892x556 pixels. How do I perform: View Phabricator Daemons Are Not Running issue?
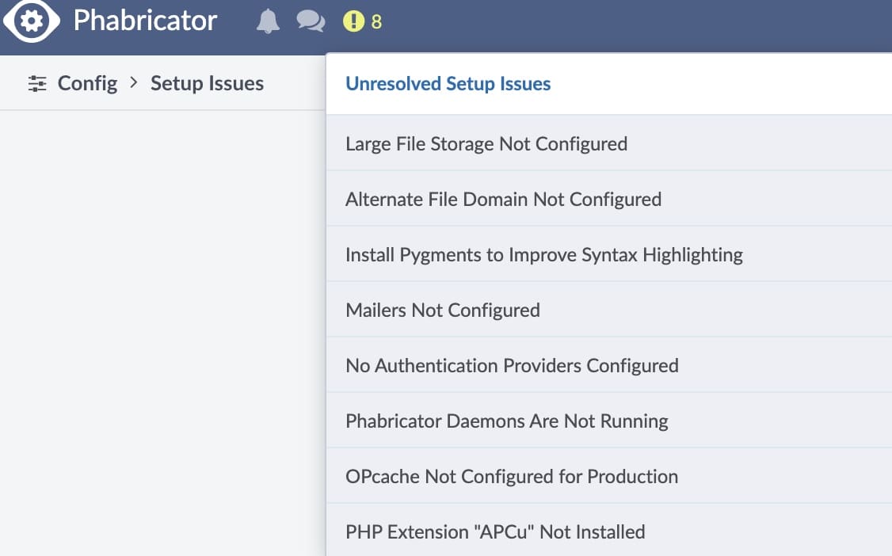coord(507,421)
